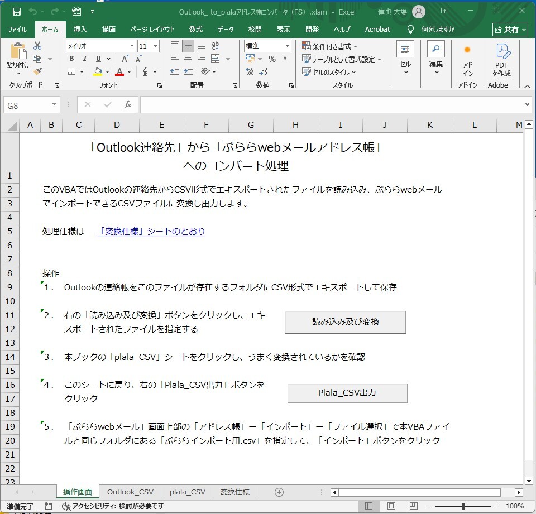This screenshot has height=514, width=536.
Task: Toggle bold formatting
Action: point(73,59)
